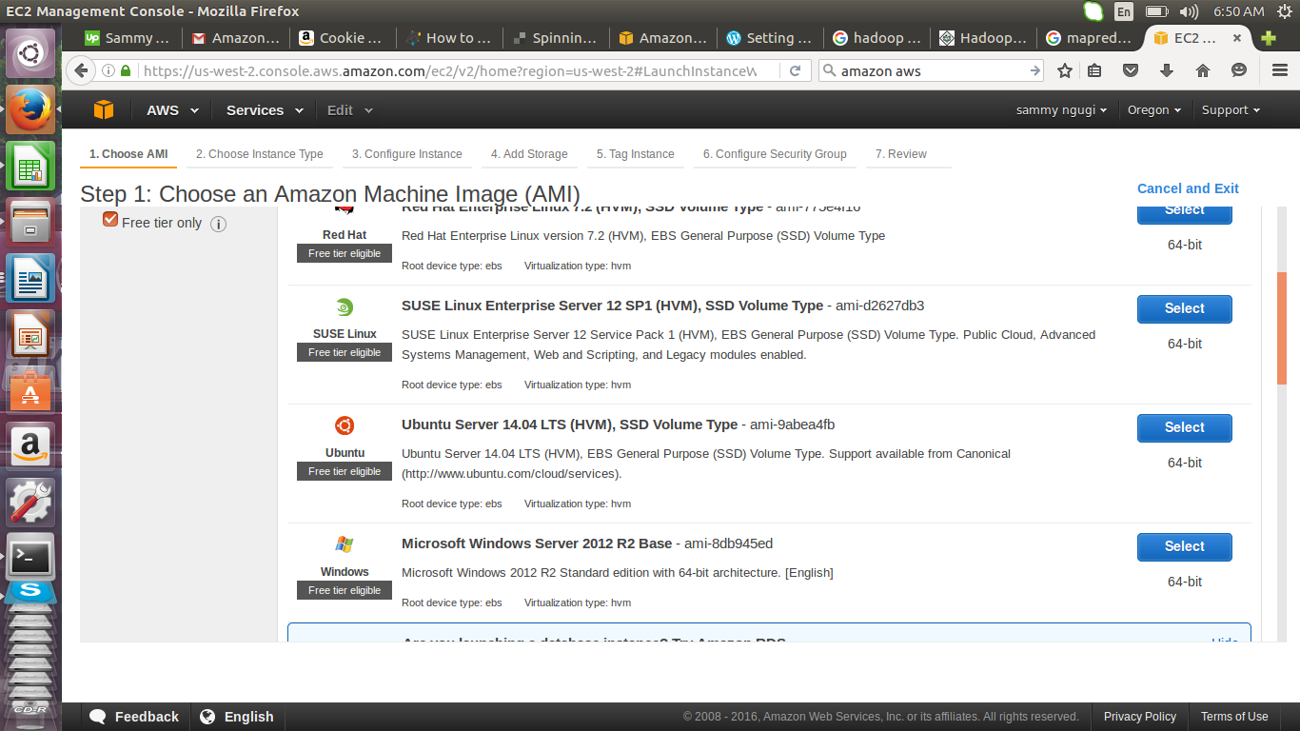The height and width of the screenshot is (731, 1300).
Task: Open the Firefox downloads arrow
Action: pyautogui.click(x=1167, y=70)
